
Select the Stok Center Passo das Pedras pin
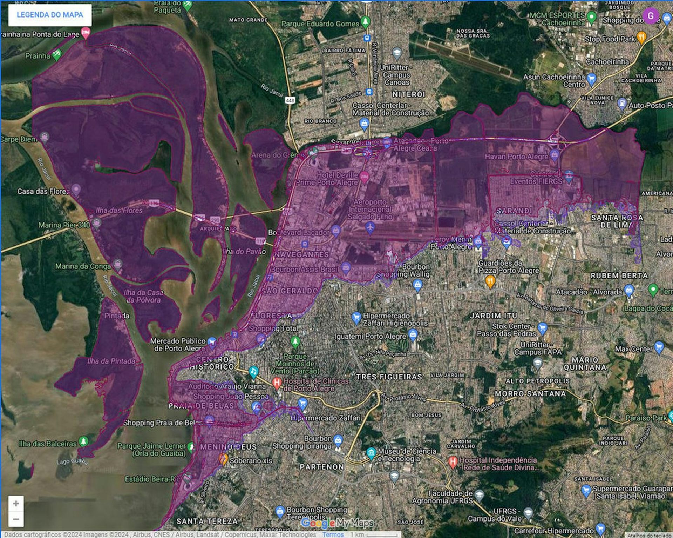[x=542, y=328]
